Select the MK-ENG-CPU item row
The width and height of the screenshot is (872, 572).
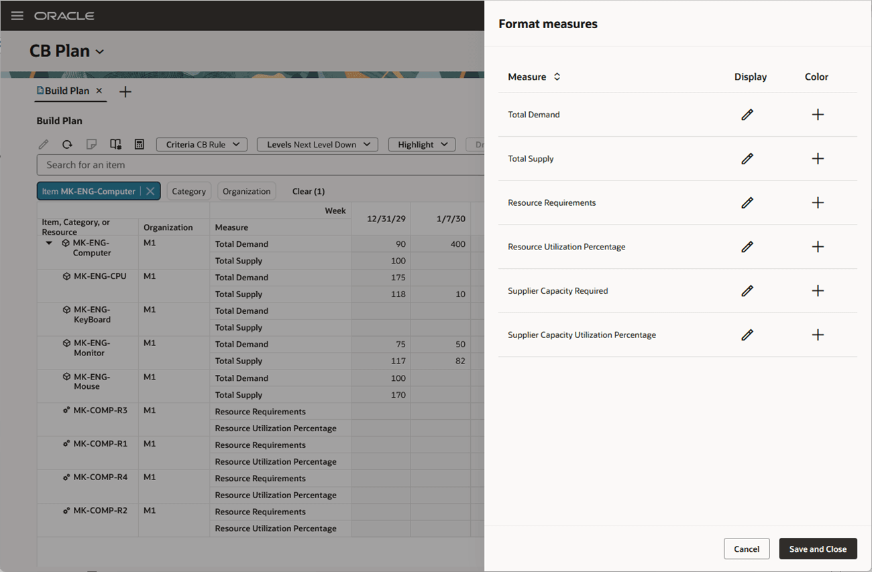click(100, 276)
